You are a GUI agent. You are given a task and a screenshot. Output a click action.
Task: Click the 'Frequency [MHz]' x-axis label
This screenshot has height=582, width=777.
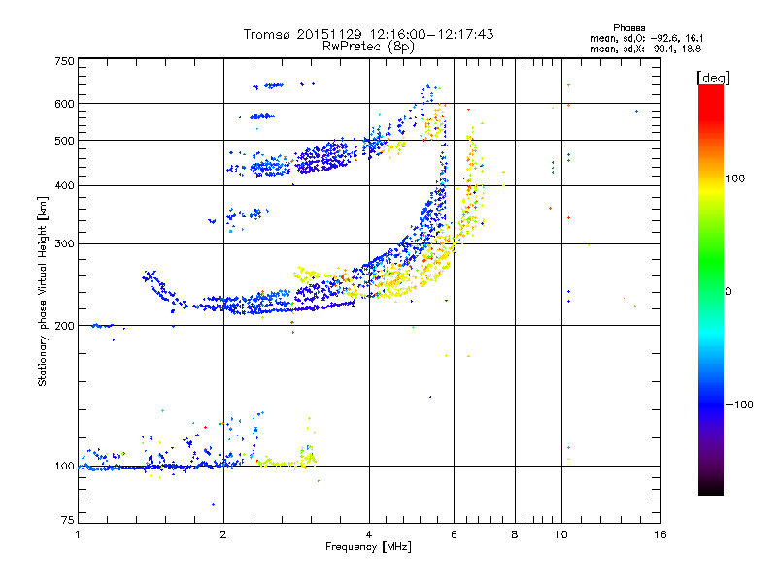click(x=368, y=547)
